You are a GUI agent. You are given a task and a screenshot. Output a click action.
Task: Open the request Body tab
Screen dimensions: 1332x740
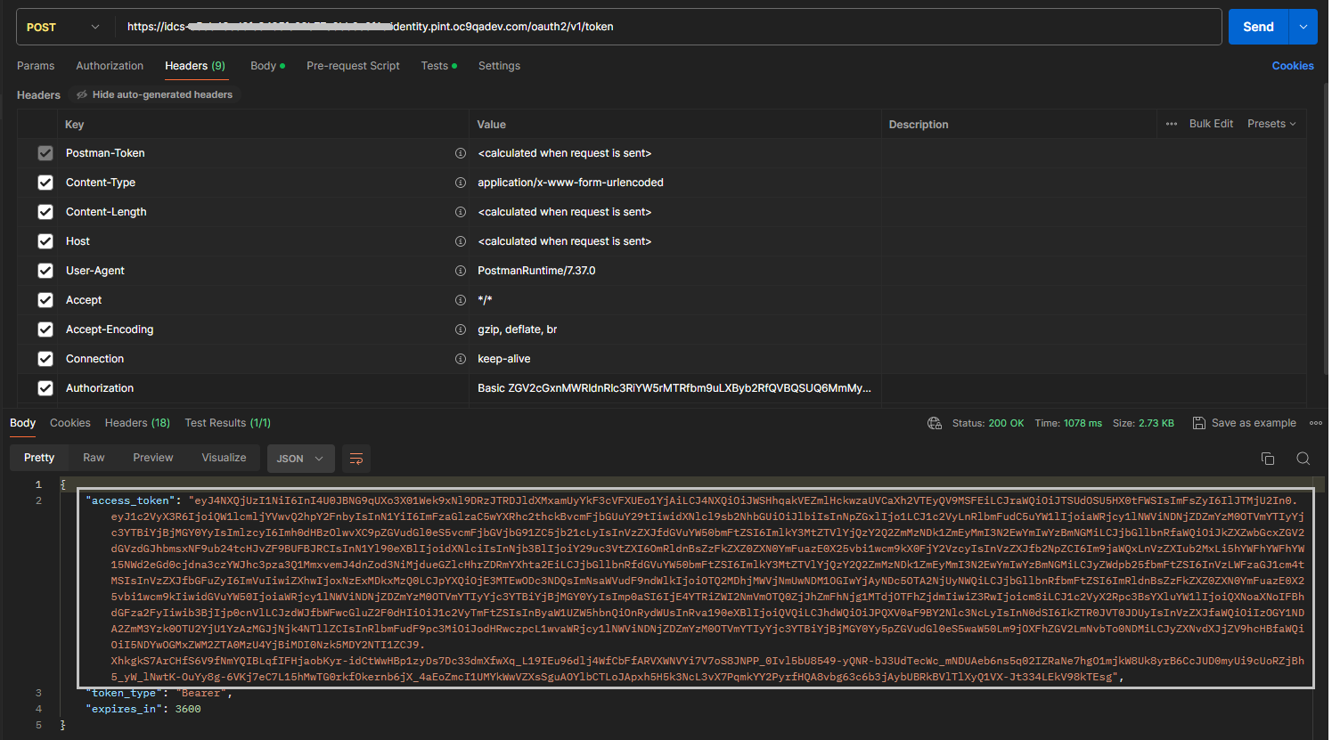tap(267, 66)
